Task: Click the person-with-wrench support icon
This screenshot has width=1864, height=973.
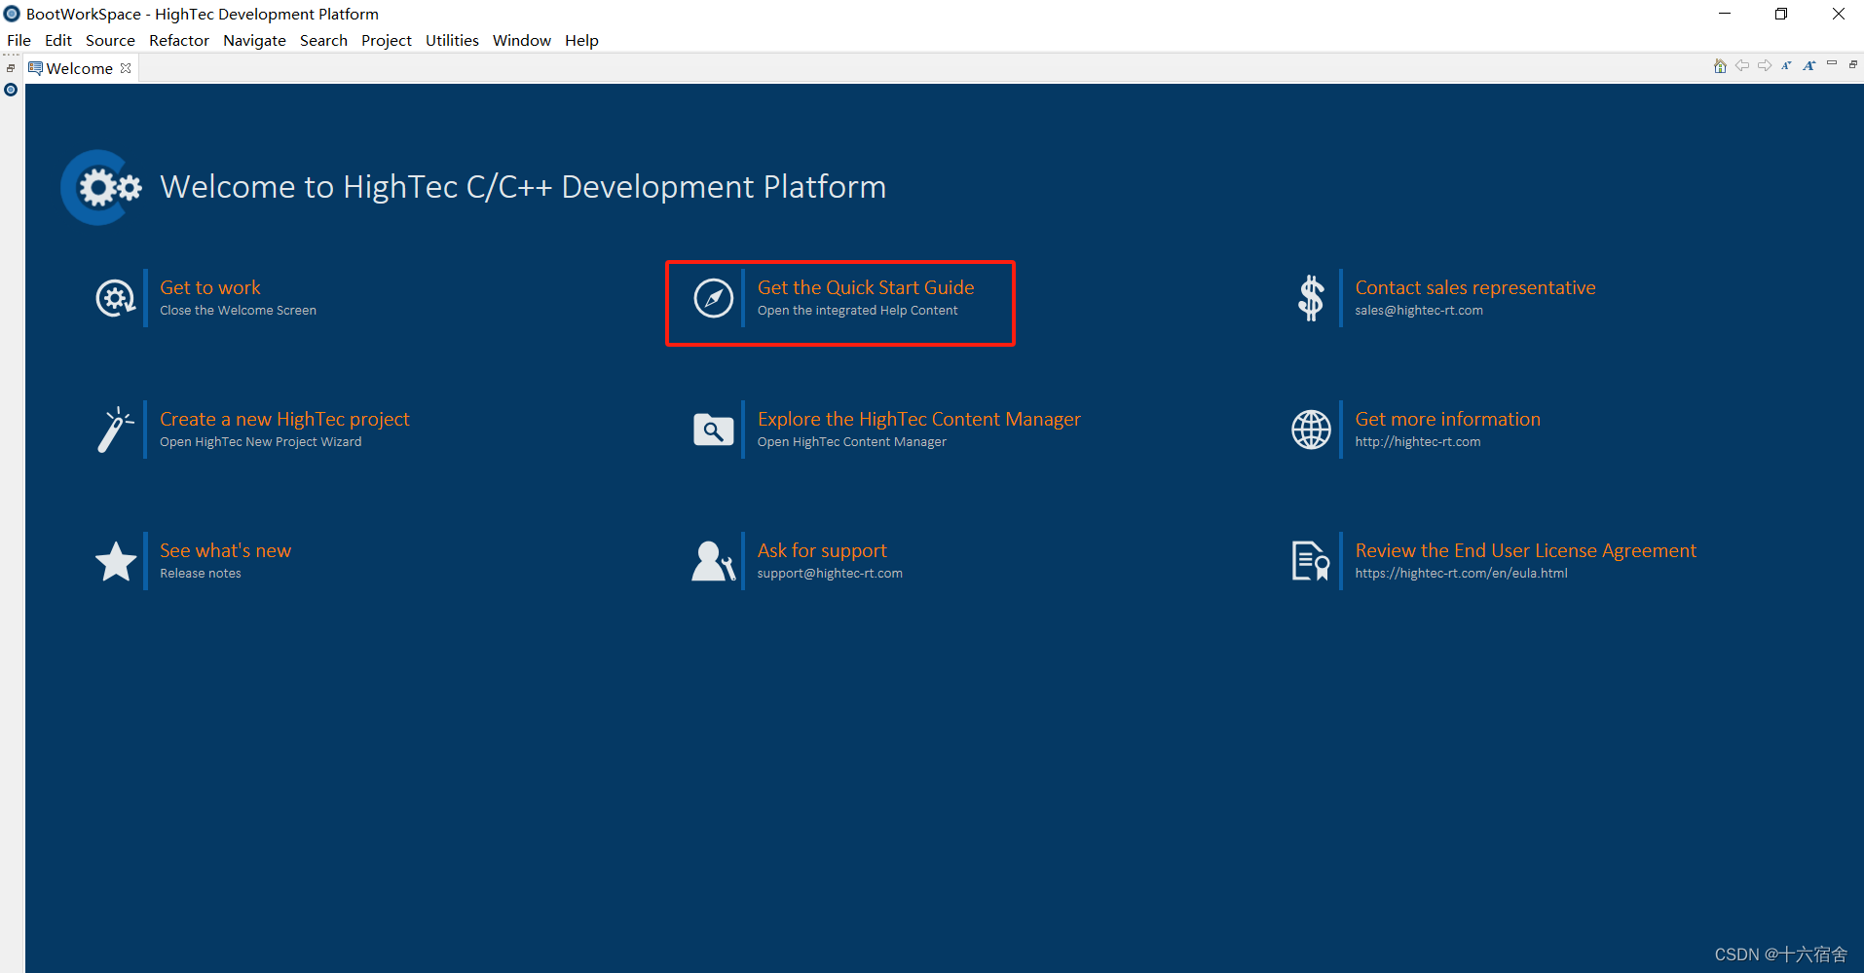Action: [x=714, y=561]
